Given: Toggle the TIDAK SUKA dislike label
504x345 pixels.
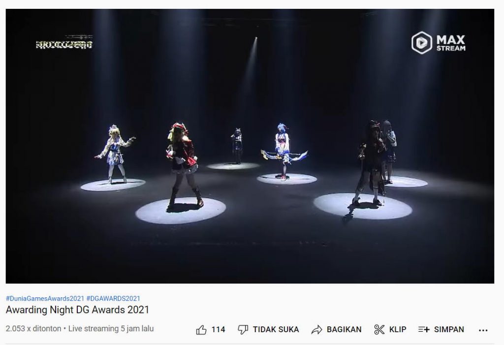Looking at the screenshot, I should tap(276, 330).
